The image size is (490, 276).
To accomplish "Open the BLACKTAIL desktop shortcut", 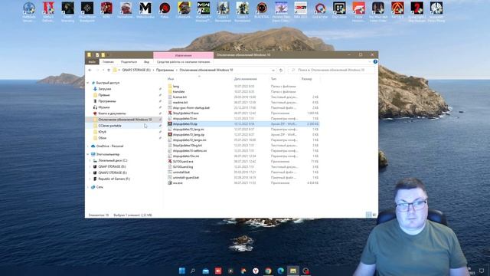I will click(x=262, y=8).
